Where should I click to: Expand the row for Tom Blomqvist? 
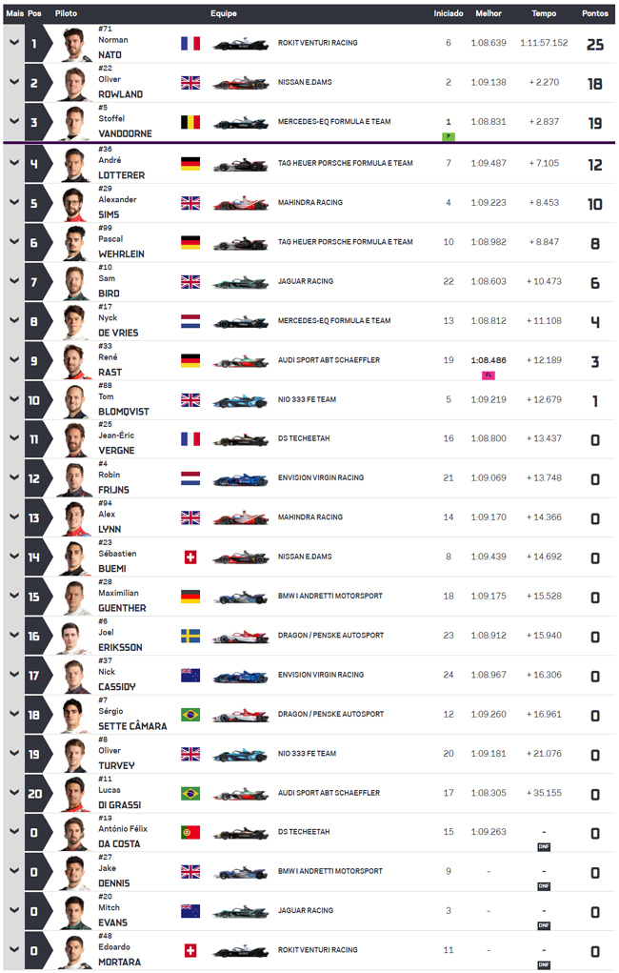click(x=13, y=399)
